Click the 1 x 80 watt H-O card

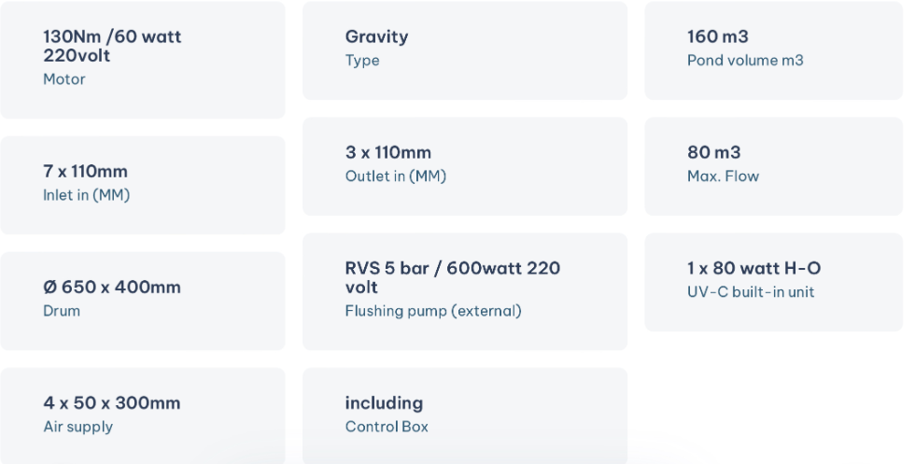tap(774, 283)
